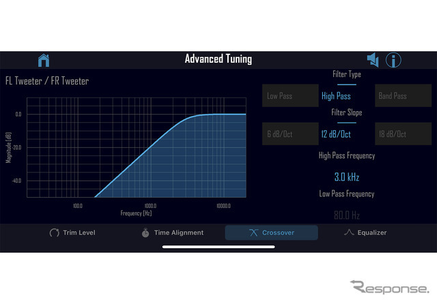Click the FL Tweeter / FR Tweeter channel label

click(x=47, y=81)
